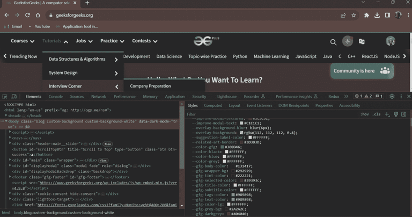Viewport: 412px width, 217px height.
Task: Toggle the rendering emulations paint icon
Action: (x=396, y=114)
